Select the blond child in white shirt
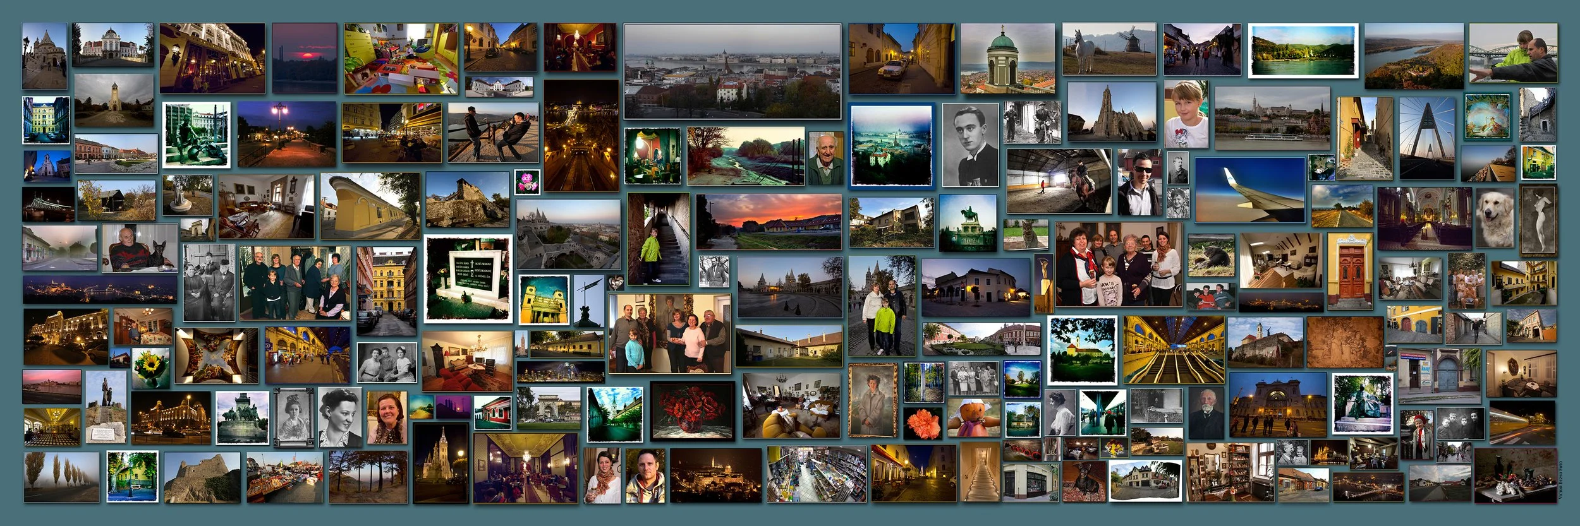The height and width of the screenshot is (526, 1580). pos(1186,114)
